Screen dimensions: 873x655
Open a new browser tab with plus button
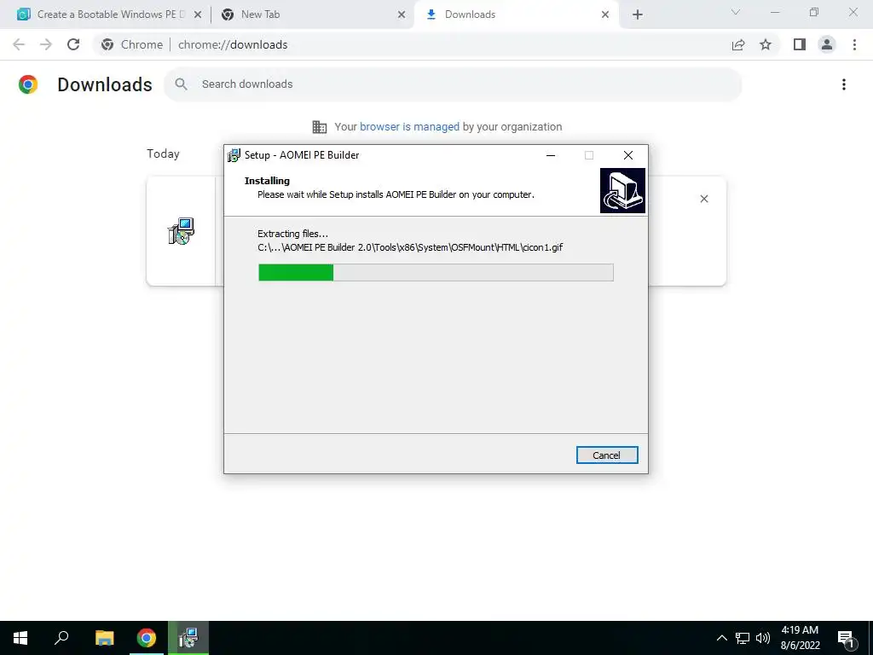[638, 15]
